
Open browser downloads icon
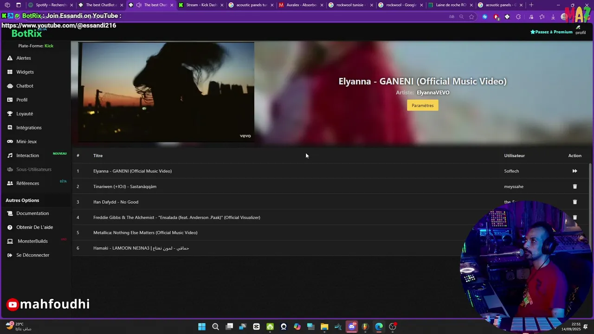click(553, 17)
